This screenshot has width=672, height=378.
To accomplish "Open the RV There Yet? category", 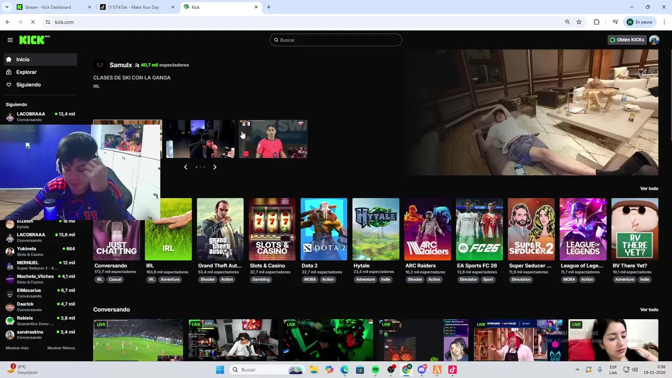I will (635, 229).
